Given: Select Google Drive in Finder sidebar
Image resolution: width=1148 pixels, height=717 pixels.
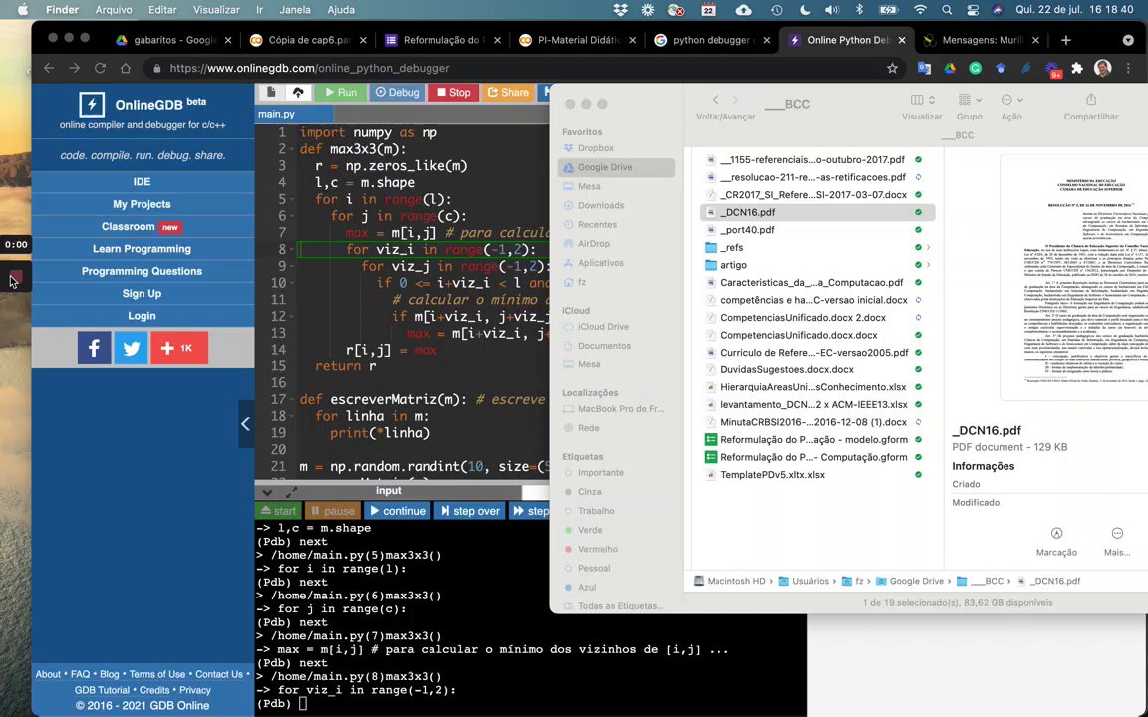Looking at the screenshot, I should tap(616, 167).
